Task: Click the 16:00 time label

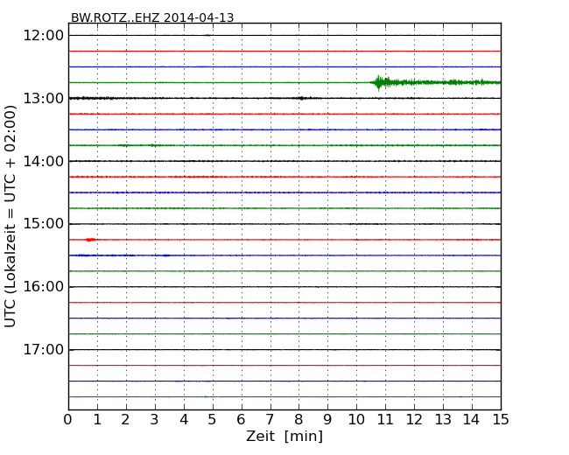Action: tap(43, 287)
